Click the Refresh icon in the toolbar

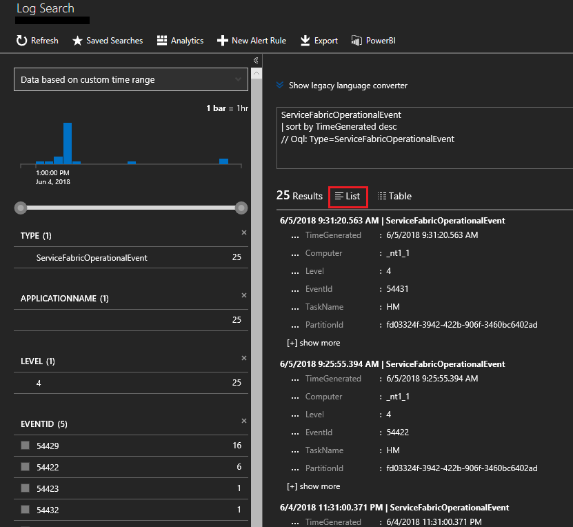tap(22, 41)
